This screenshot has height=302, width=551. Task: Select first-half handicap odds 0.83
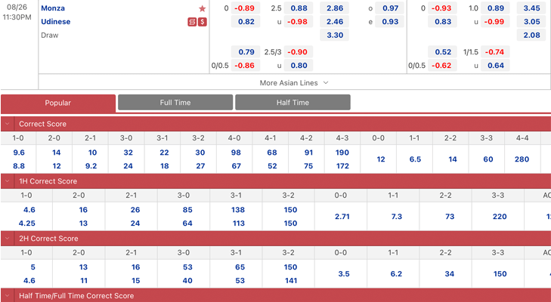[x=442, y=22]
